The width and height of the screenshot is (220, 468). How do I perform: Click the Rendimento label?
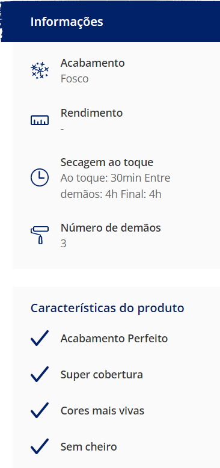click(91, 113)
